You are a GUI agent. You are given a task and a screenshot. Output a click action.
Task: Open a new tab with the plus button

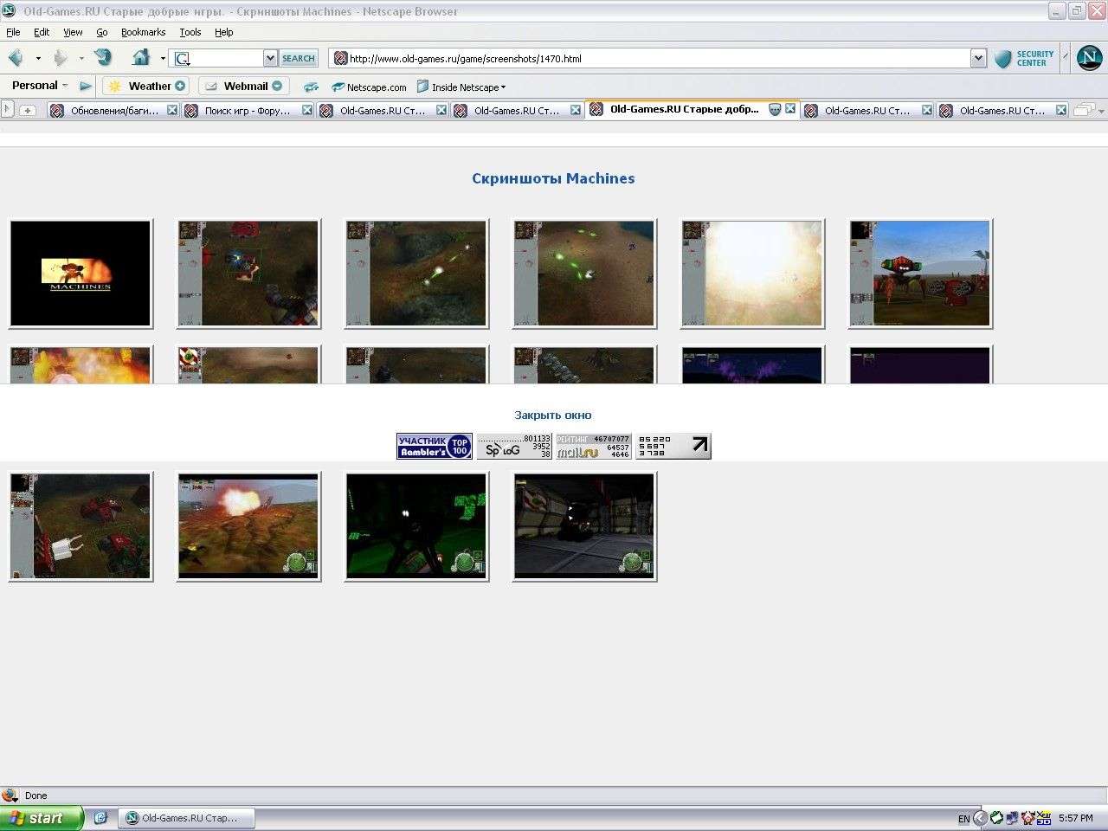(28, 111)
